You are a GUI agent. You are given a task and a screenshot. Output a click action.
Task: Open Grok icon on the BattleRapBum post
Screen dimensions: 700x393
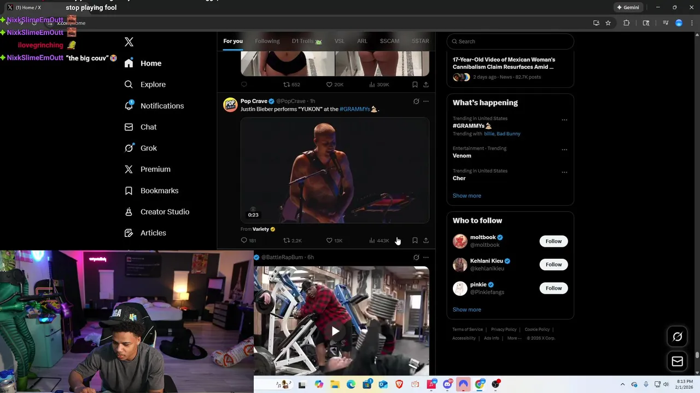[416, 257]
